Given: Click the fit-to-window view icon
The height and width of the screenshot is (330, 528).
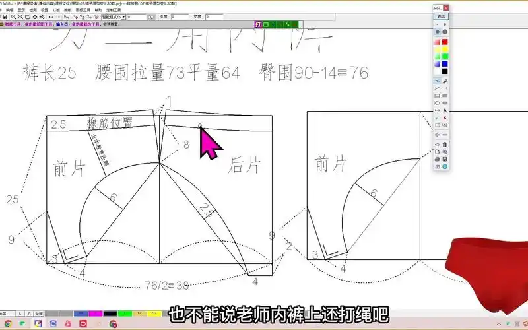Looking at the screenshot, I should pos(28,16).
